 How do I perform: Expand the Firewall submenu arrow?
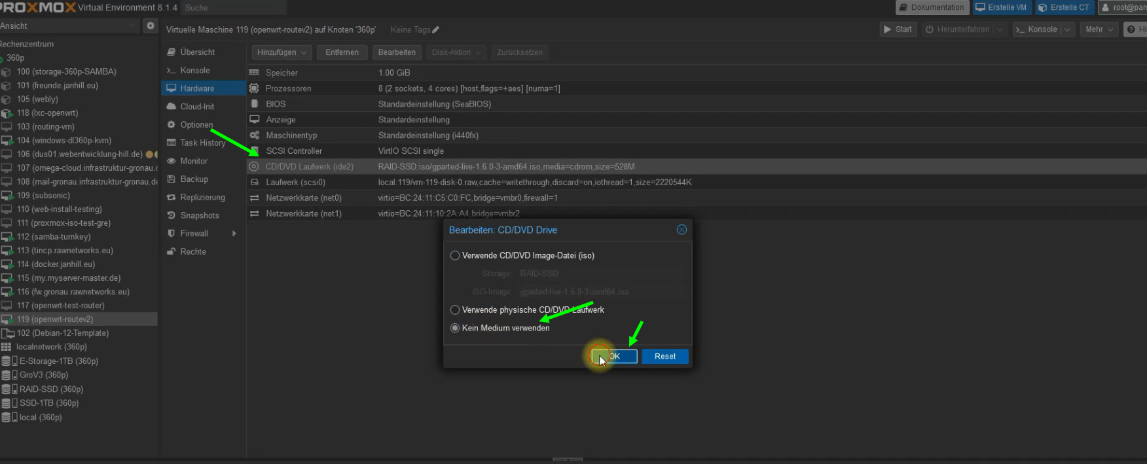click(234, 234)
